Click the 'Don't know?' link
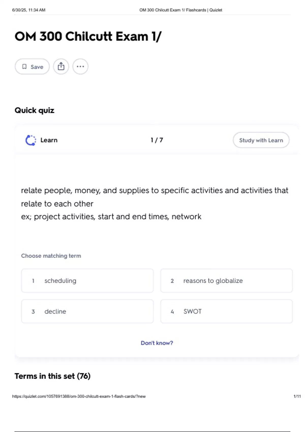The height and width of the screenshot is (432, 305). (157, 343)
